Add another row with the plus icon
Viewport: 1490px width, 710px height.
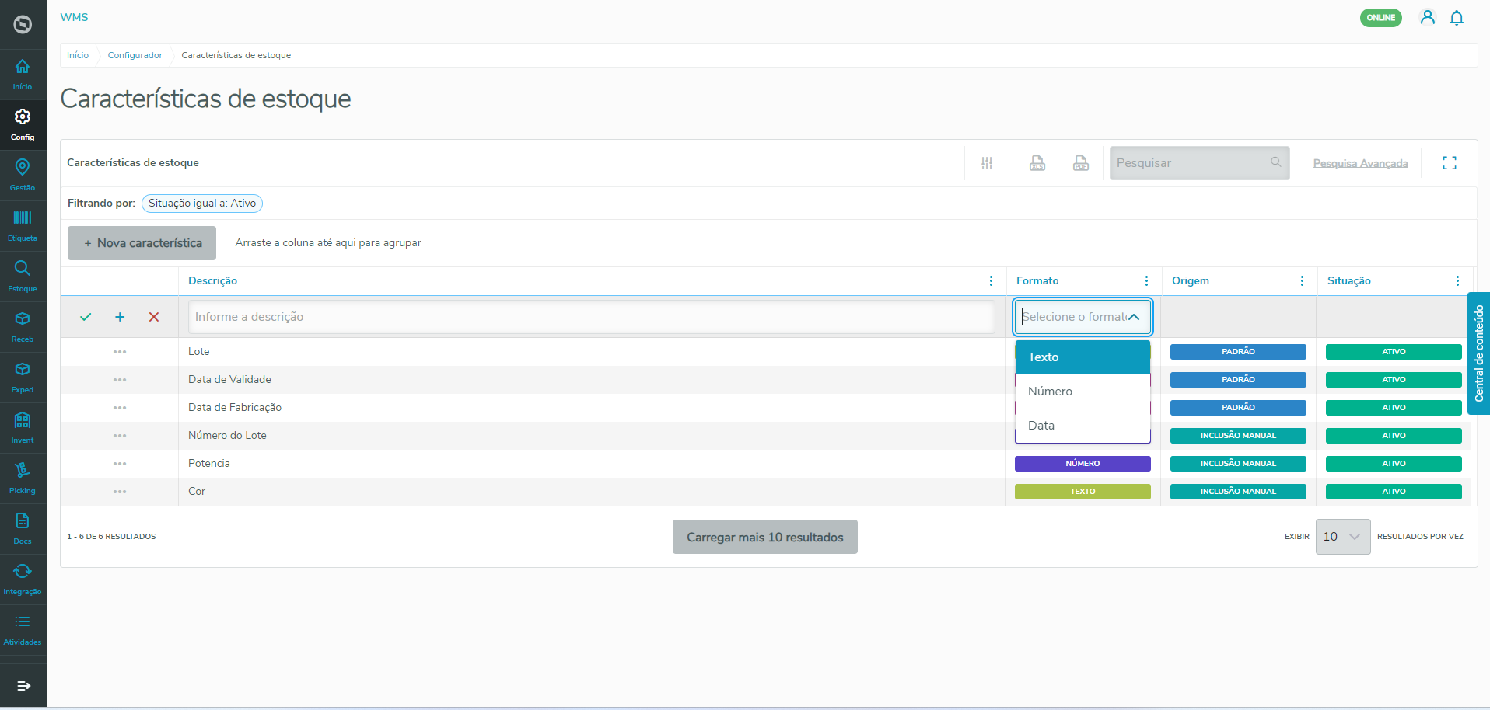tap(120, 317)
